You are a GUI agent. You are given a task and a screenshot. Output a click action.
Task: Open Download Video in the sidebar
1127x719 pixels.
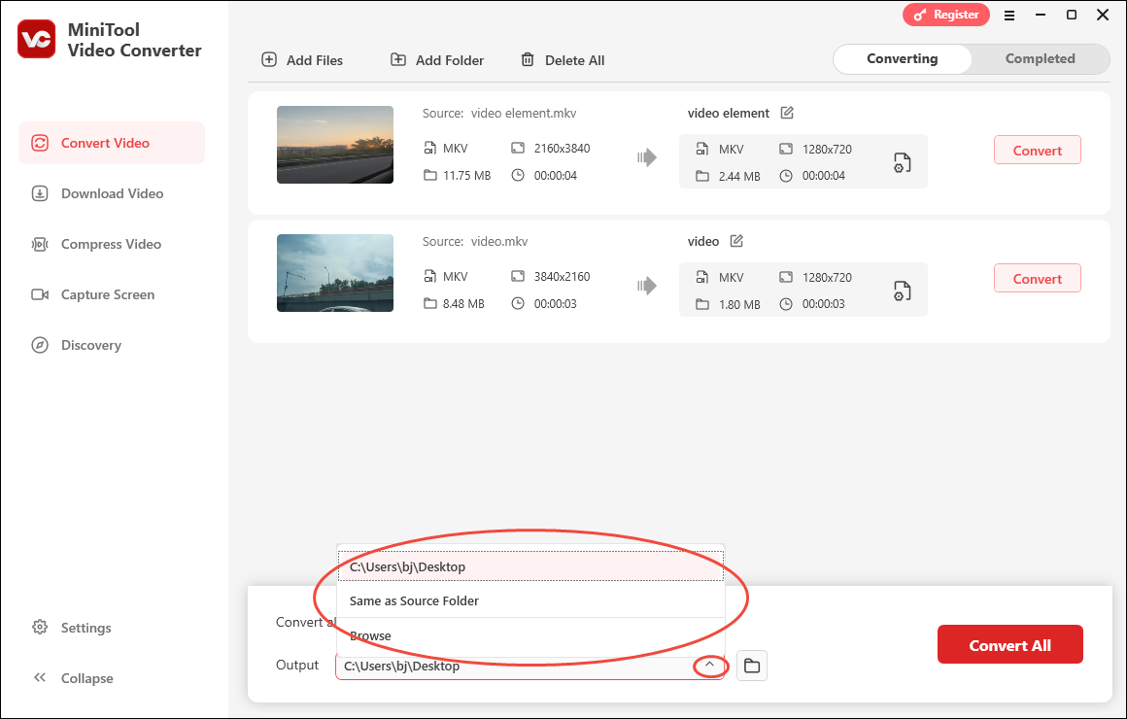tap(97, 193)
